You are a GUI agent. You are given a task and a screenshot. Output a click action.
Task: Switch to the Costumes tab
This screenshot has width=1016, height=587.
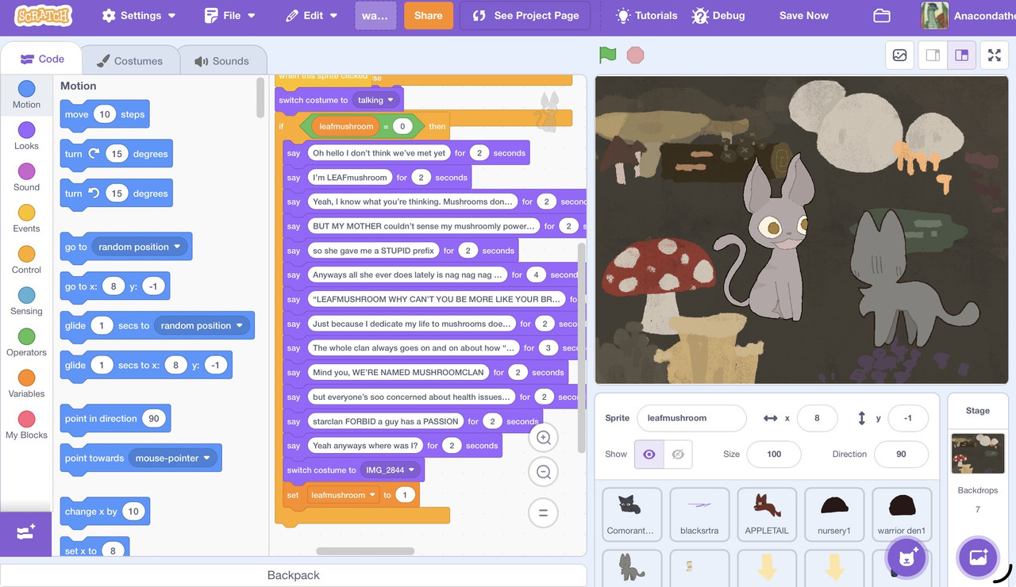click(x=129, y=60)
